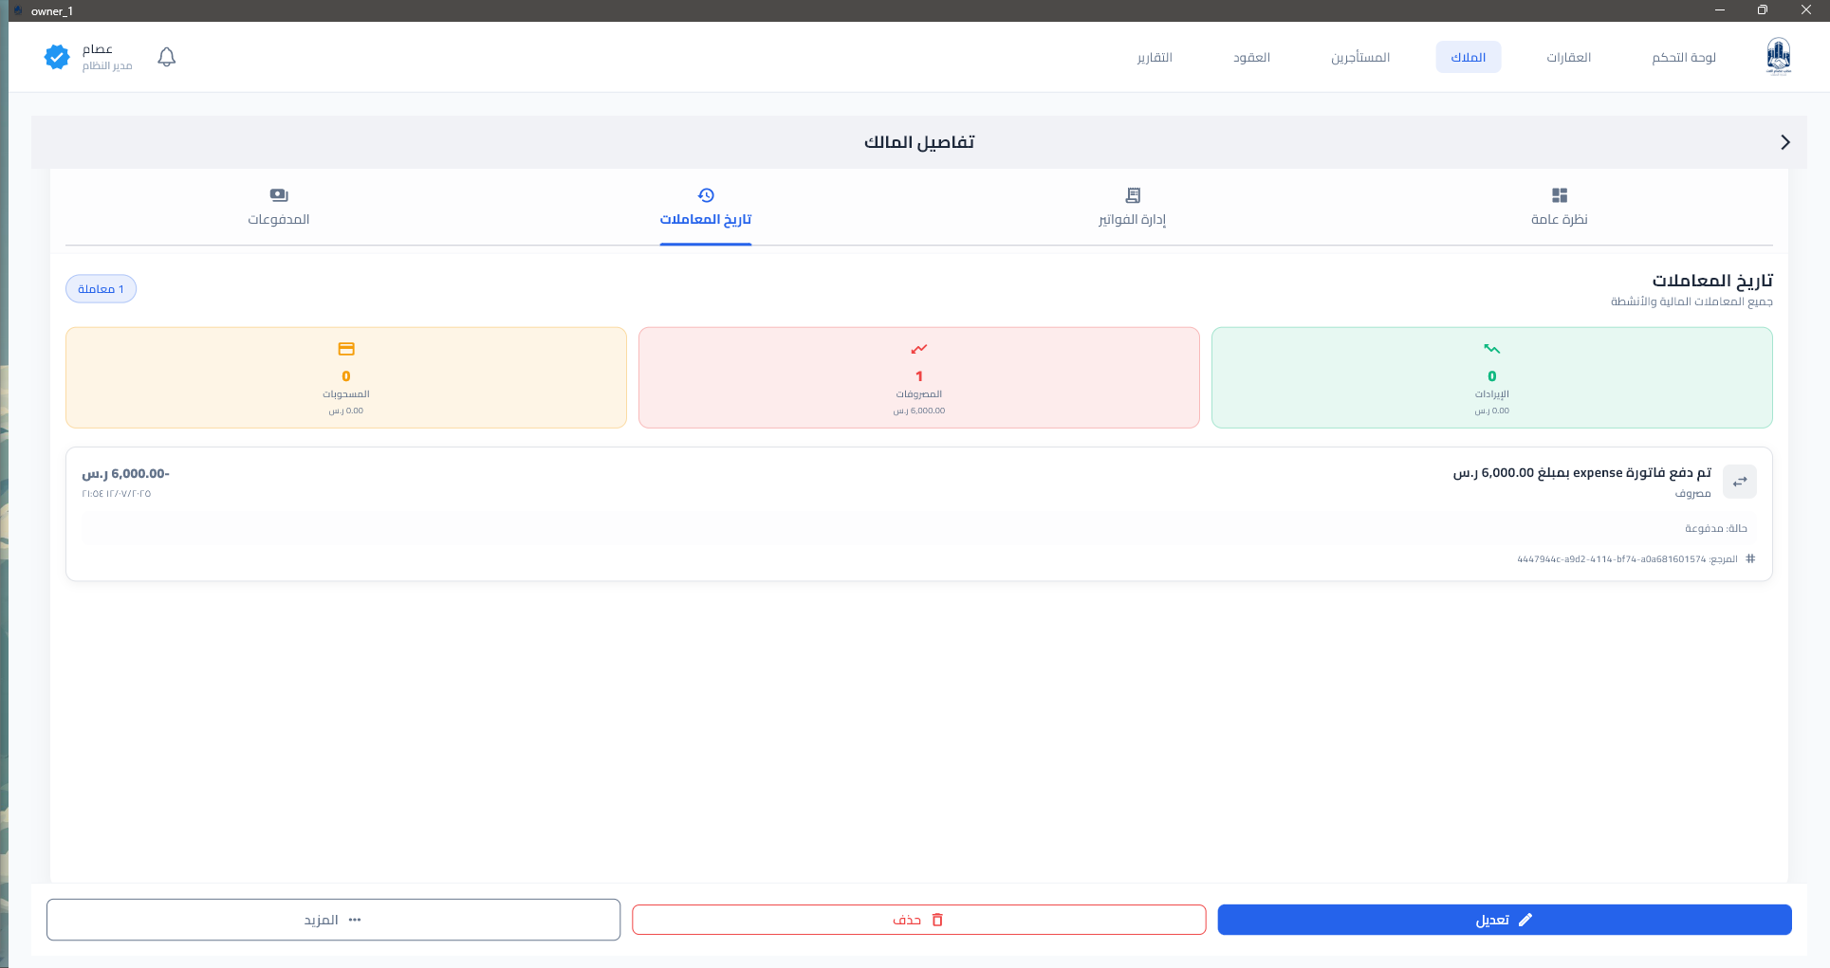Viewport: 1830px width, 968px height.
Task: Click the red حذف delete button
Action: [918, 920]
